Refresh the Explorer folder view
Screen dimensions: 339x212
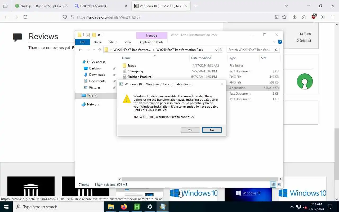(221, 50)
